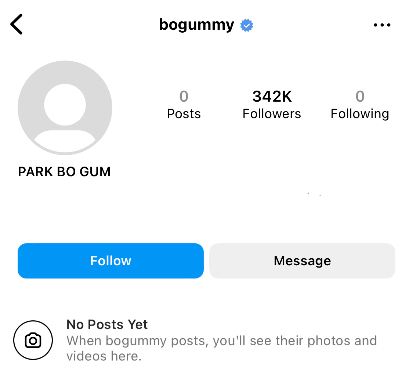View the 342K Followers list
Viewport: 413px width, 382px height.
tap(272, 105)
